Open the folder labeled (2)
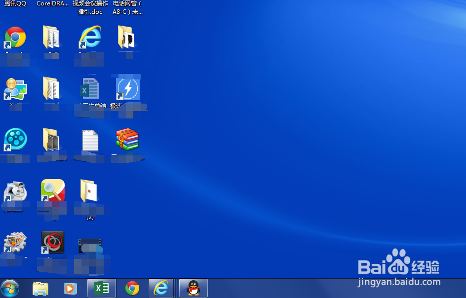Image resolution: width=466 pixels, height=298 pixels. pos(89,191)
